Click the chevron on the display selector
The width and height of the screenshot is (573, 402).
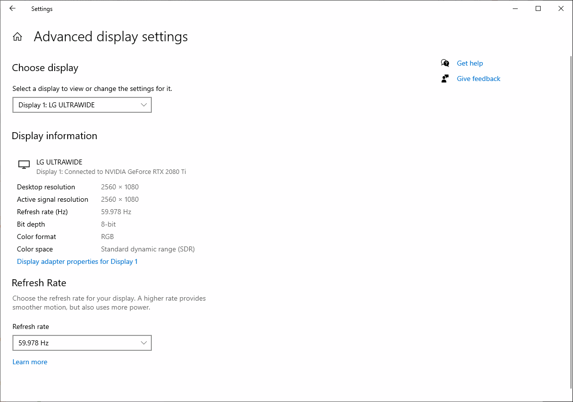pyautogui.click(x=144, y=105)
